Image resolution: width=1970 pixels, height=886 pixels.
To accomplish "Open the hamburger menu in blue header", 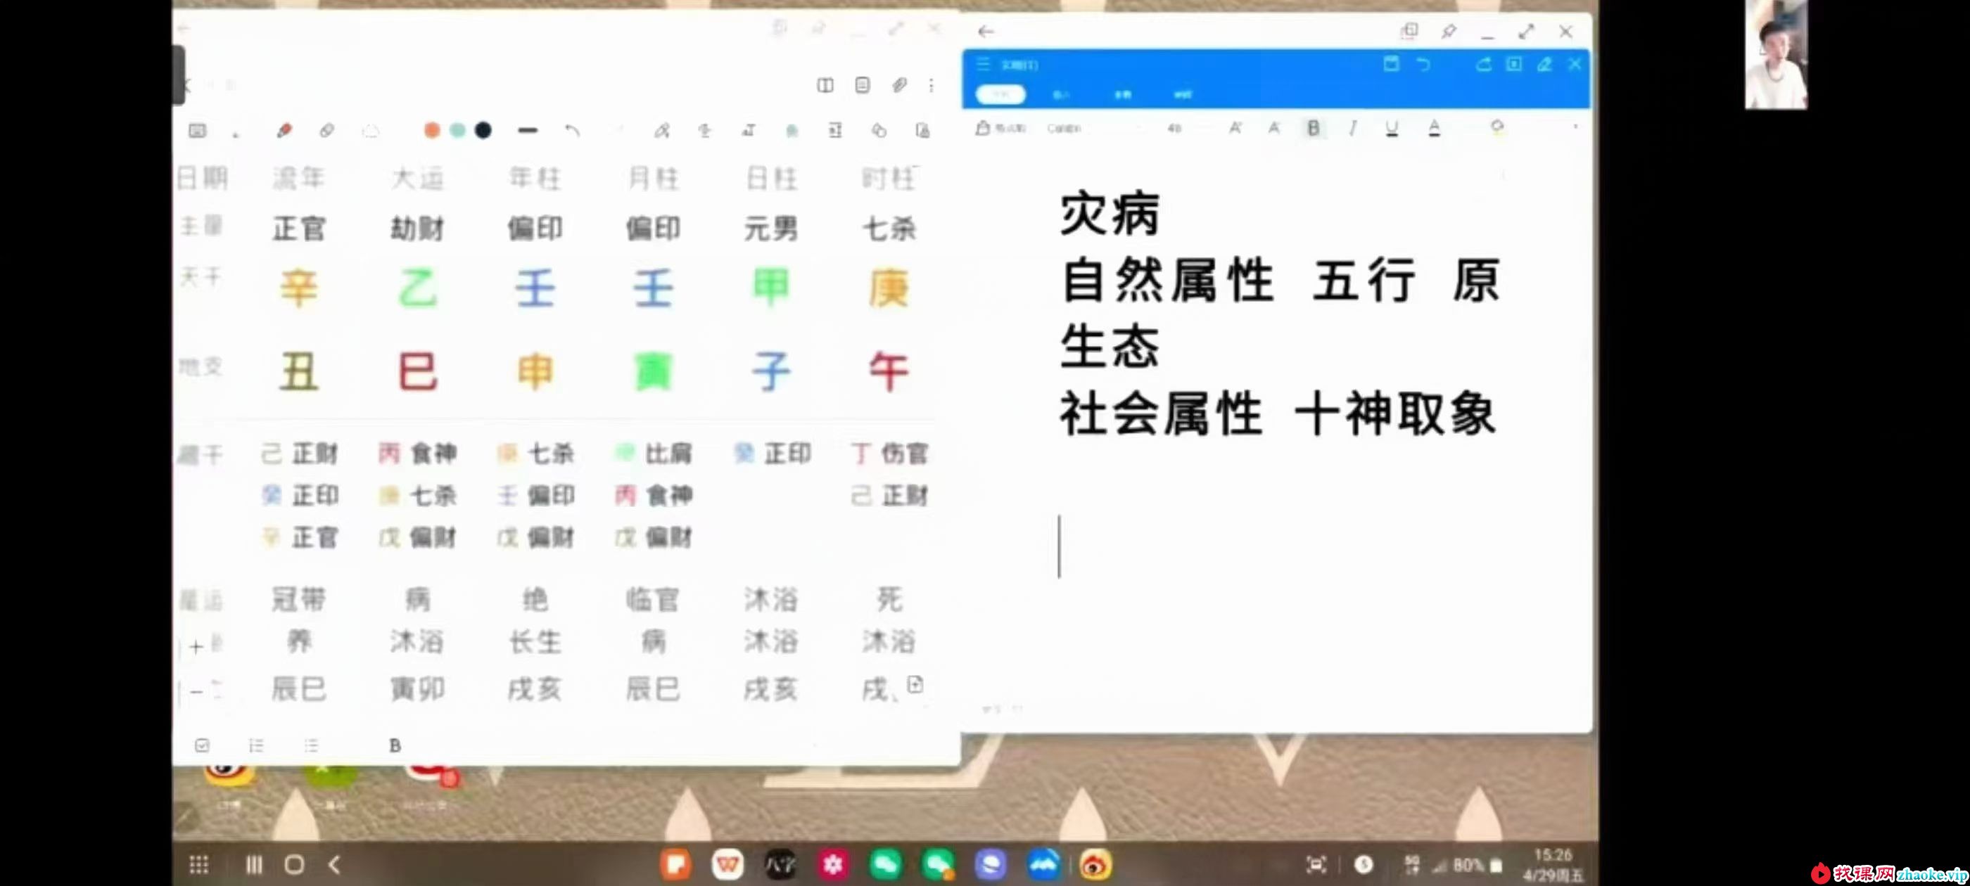I will click(984, 64).
